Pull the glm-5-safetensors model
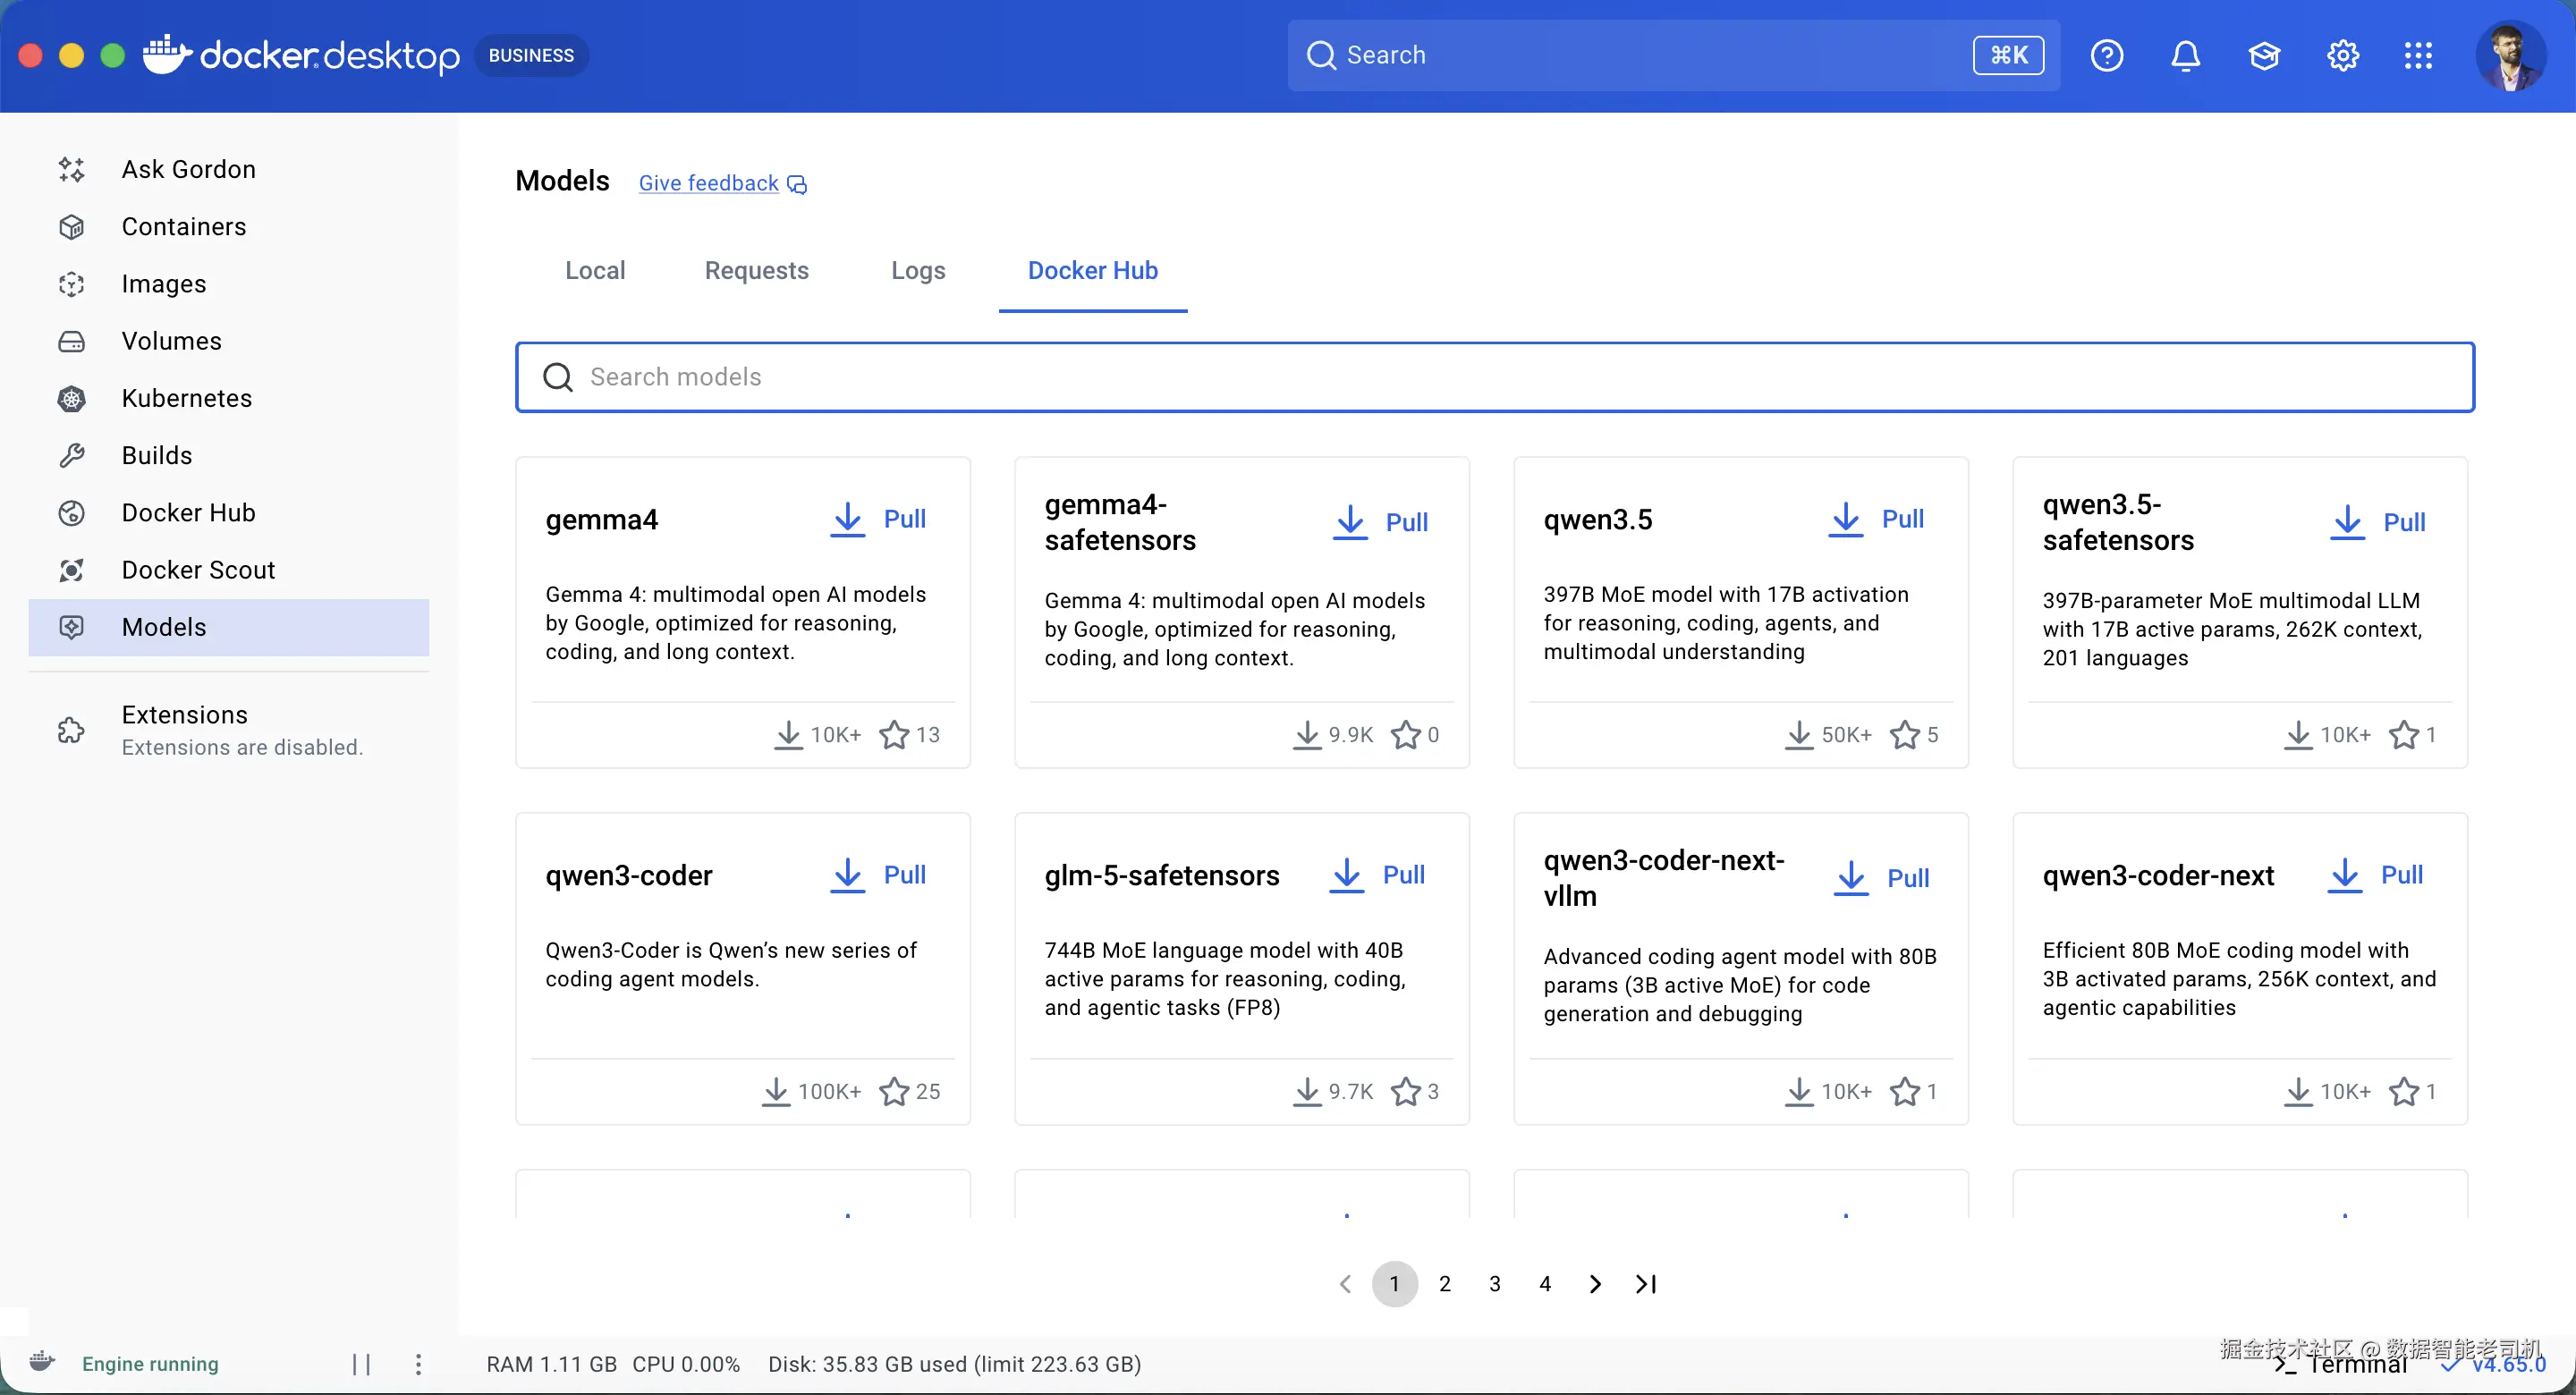 pos(1377,875)
